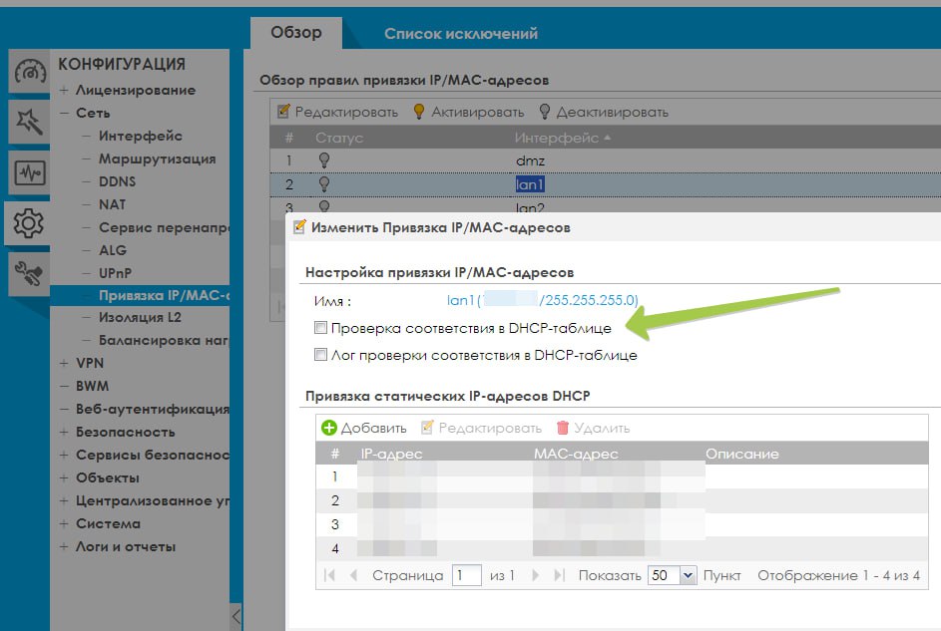Click the Добавить button label
Viewport: 941px width, 631px height.
tap(373, 428)
